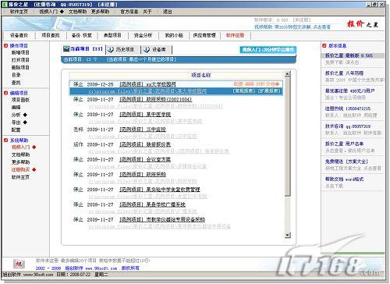Open the red 软件注册 toolbar tab
Image resolution: width=390 pixels, height=284 pixels.
(x=235, y=35)
